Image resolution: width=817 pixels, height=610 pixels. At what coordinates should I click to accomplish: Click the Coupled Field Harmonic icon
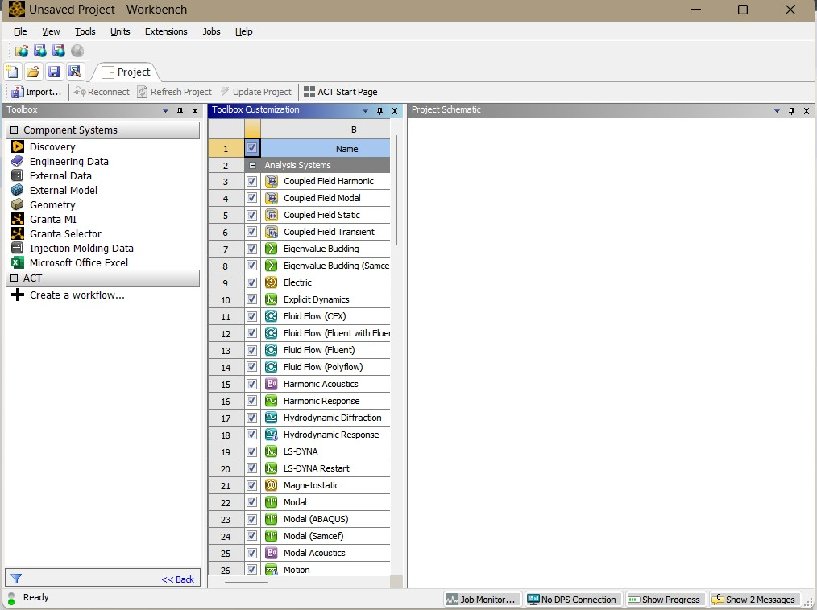(271, 181)
